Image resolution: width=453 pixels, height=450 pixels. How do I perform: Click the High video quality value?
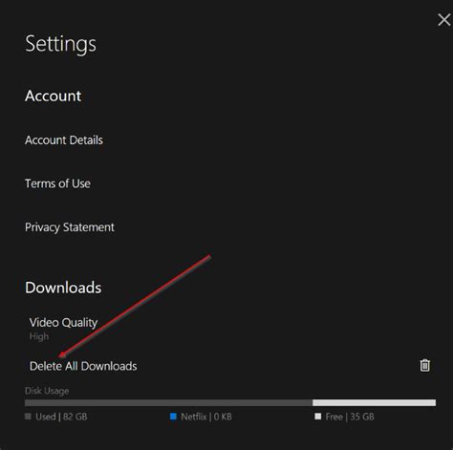[x=39, y=336]
